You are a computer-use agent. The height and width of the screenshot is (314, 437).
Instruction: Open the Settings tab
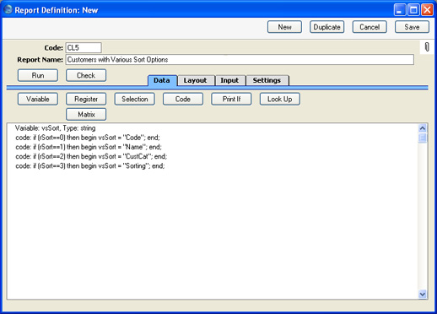pyautogui.click(x=267, y=80)
